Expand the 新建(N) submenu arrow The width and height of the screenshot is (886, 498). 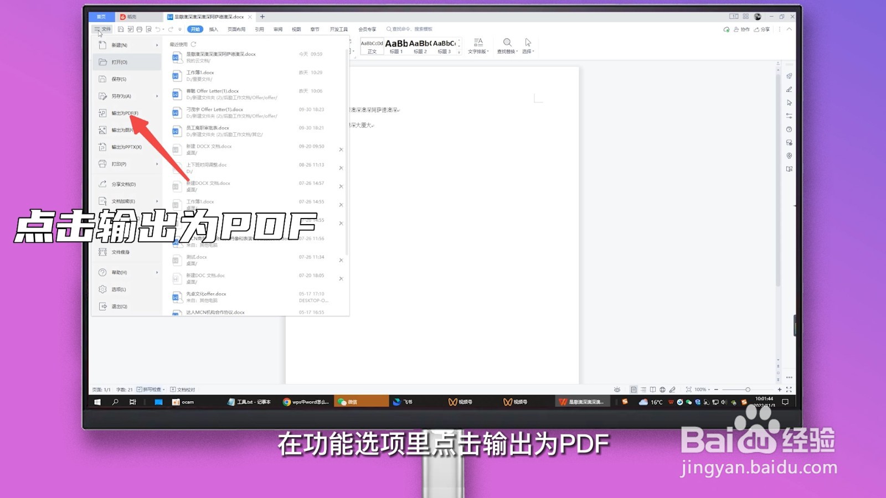click(x=157, y=45)
